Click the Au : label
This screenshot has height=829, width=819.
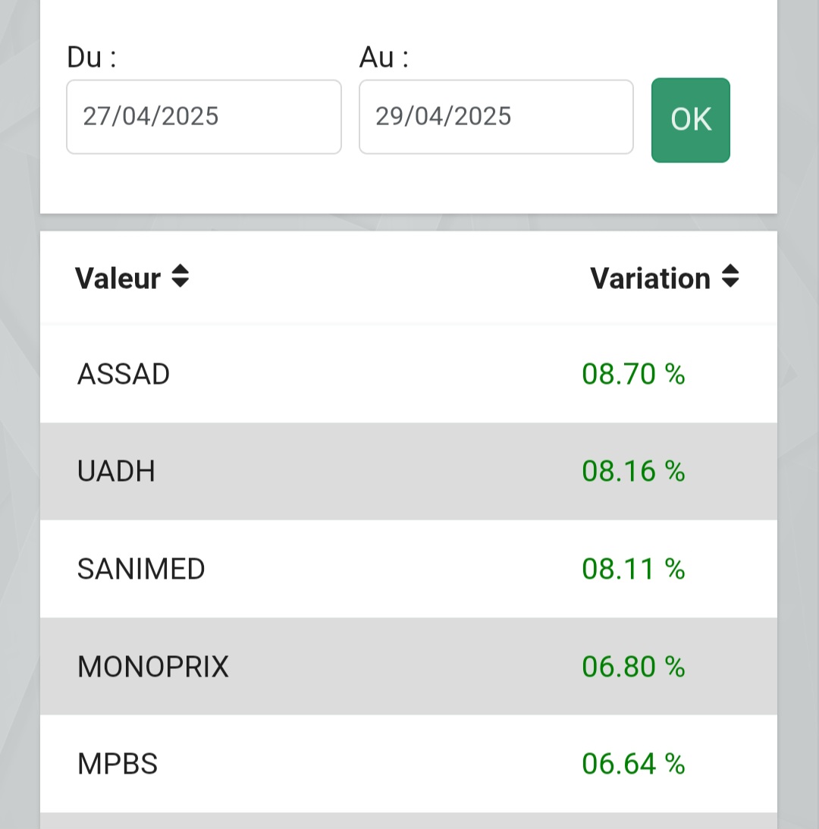click(x=384, y=57)
